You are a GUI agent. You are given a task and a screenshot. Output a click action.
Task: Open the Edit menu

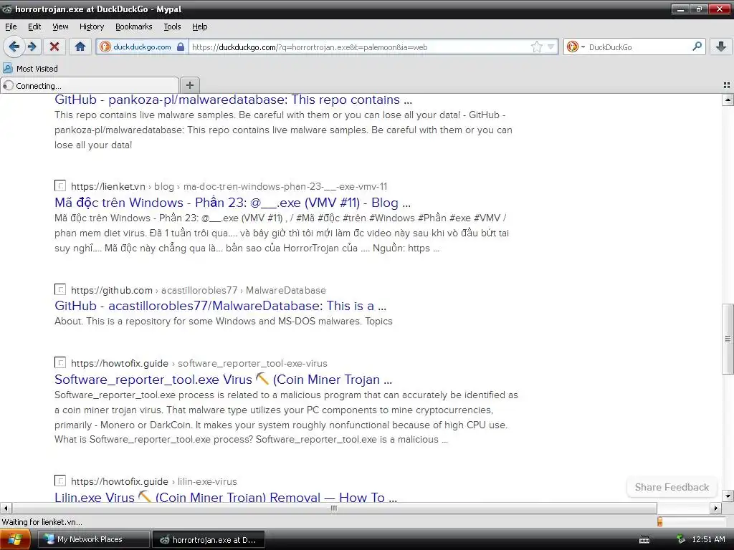pyautogui.click(x=34, y=26)
